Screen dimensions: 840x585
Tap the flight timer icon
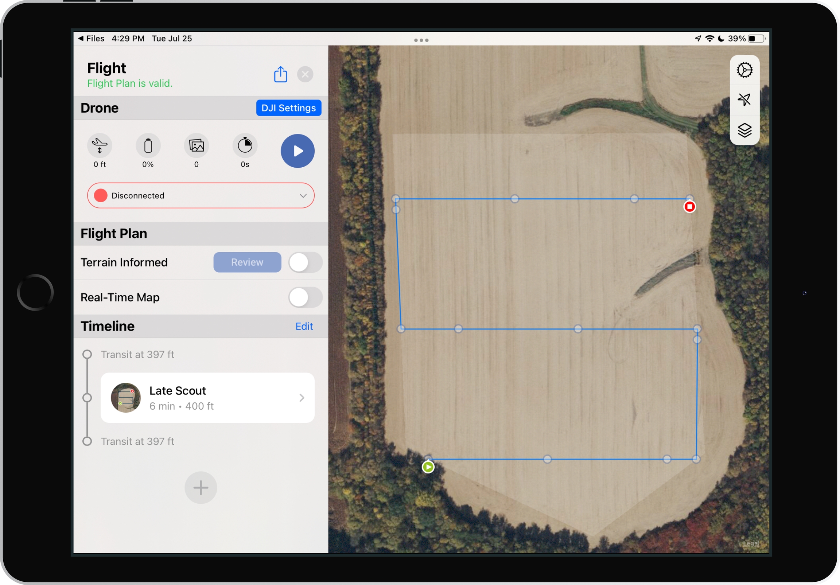[x=245, y=145]
